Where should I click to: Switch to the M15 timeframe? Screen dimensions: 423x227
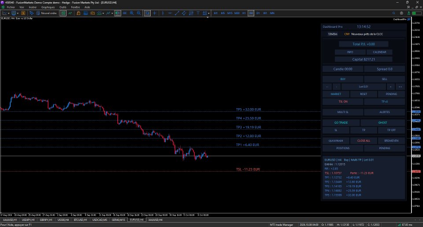230,13
